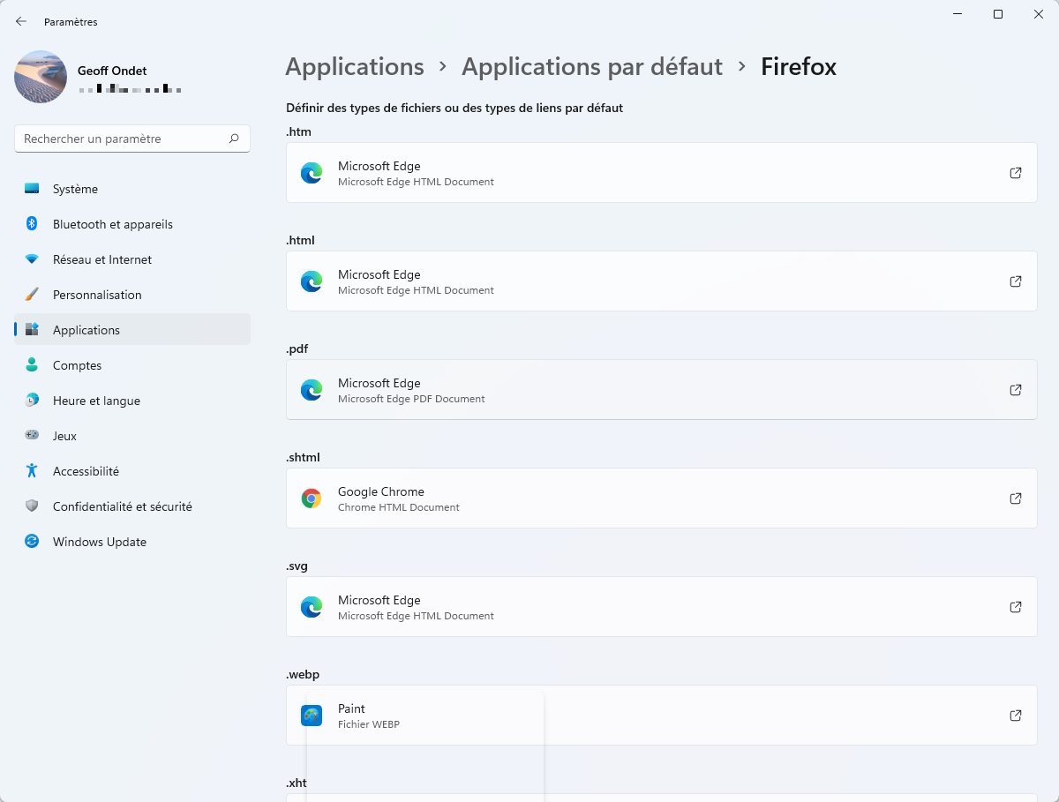Change the default app for .svg
Screen dimensions: 1059x802
point(661,607)
